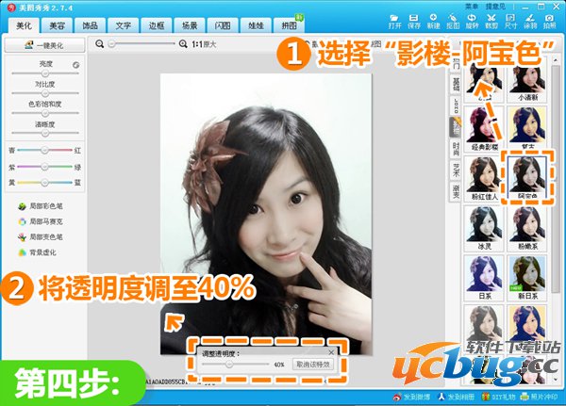Viewport: 566px width, 406px height.
Task: Select the 抠图 (Cutout) tool icon
Action: click(451, 20)
